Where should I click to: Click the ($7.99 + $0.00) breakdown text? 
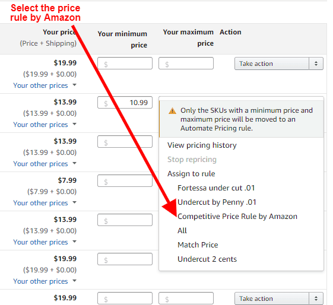[52, 192]
